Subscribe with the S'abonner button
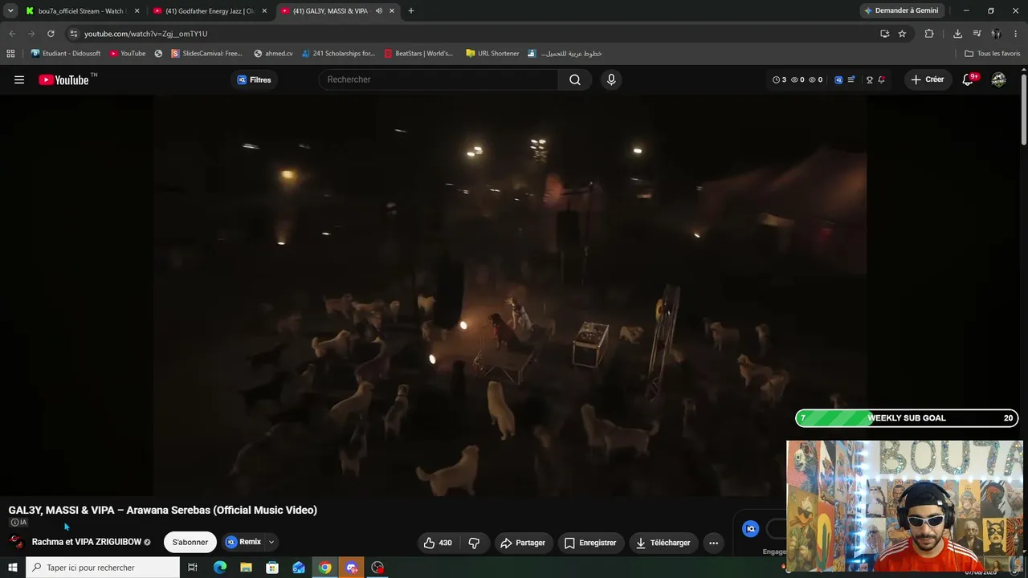1028x578 pixels. coord(190,542)
